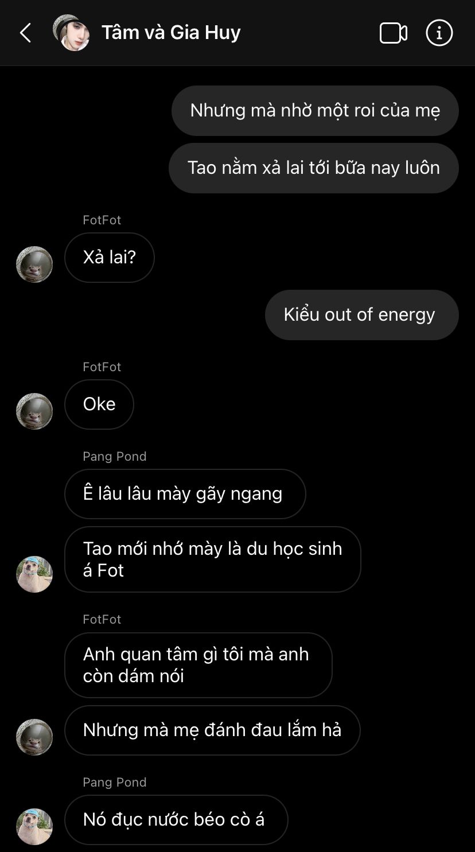Tap FotFot's avatar beside the 'Oke' message
This screenshot has width=475, height=852.
point(34,411)
